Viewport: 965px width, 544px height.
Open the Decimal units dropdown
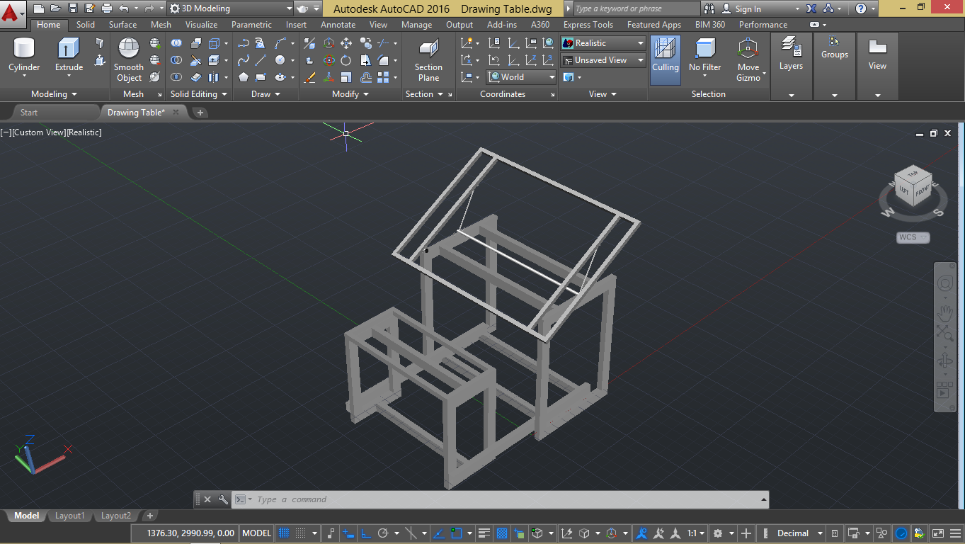tap(799, 533)
